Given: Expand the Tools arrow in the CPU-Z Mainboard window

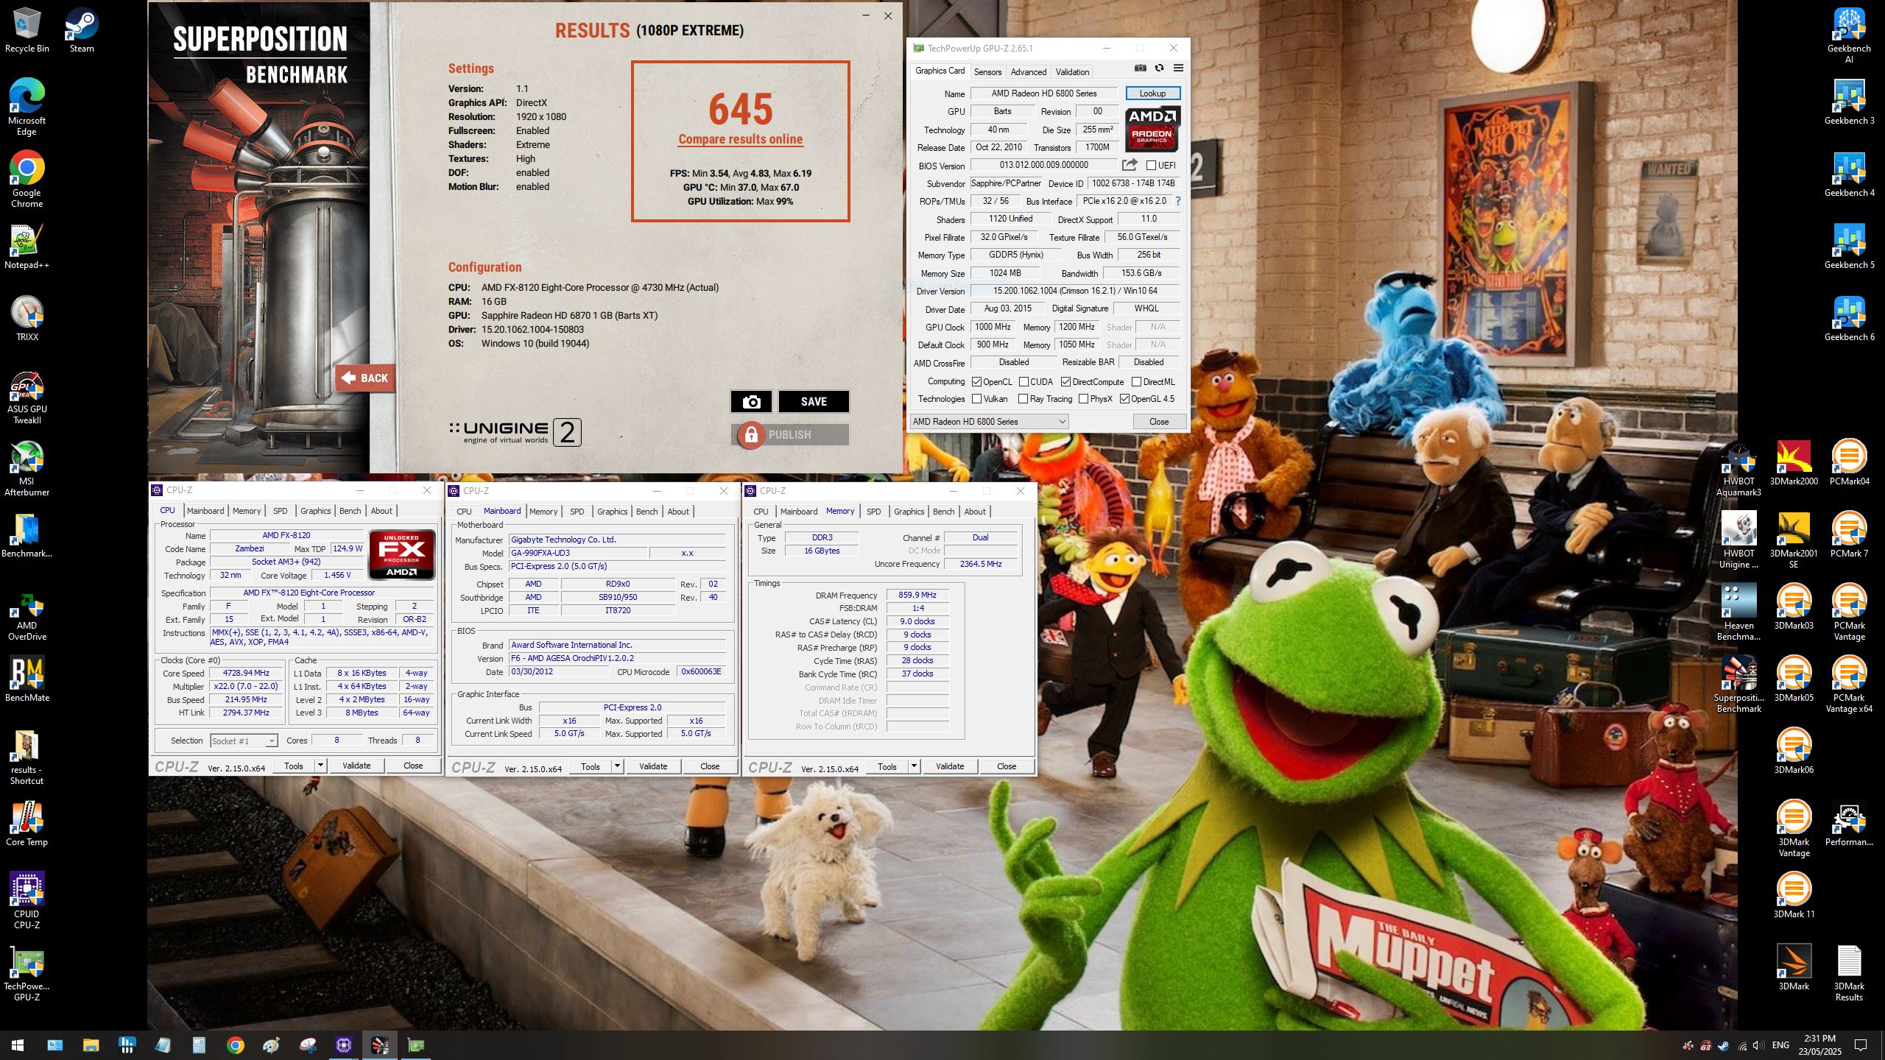Looking at the screenshot, I should tap(617, 766).
